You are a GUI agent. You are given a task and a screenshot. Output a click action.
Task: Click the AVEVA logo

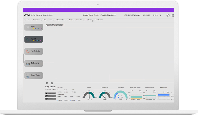click(27, 15)
